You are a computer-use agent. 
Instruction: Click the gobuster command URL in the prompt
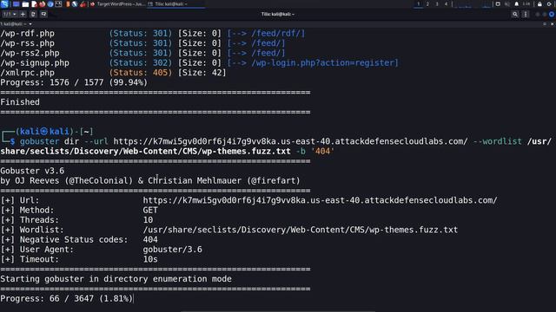tap(290, 141)
